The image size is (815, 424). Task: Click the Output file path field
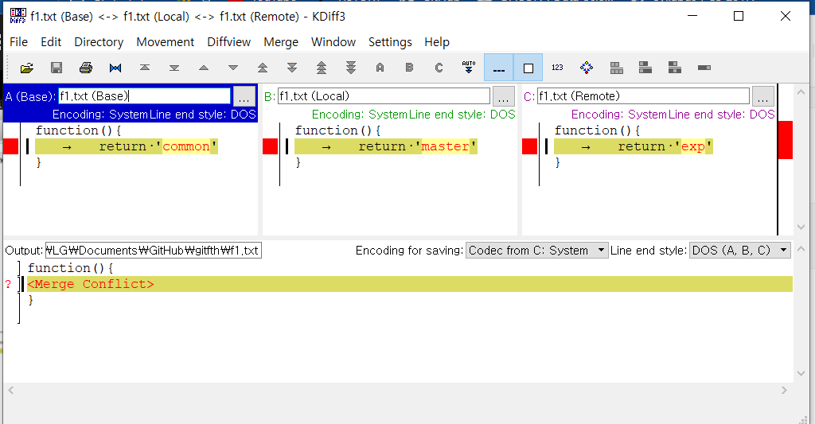coord(154,251)
